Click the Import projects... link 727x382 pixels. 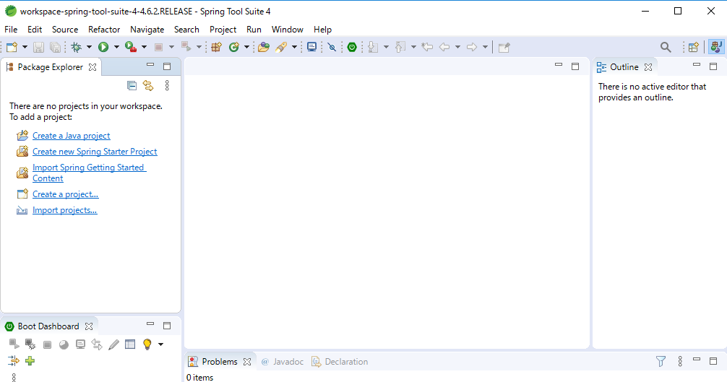tap(65, 209)
